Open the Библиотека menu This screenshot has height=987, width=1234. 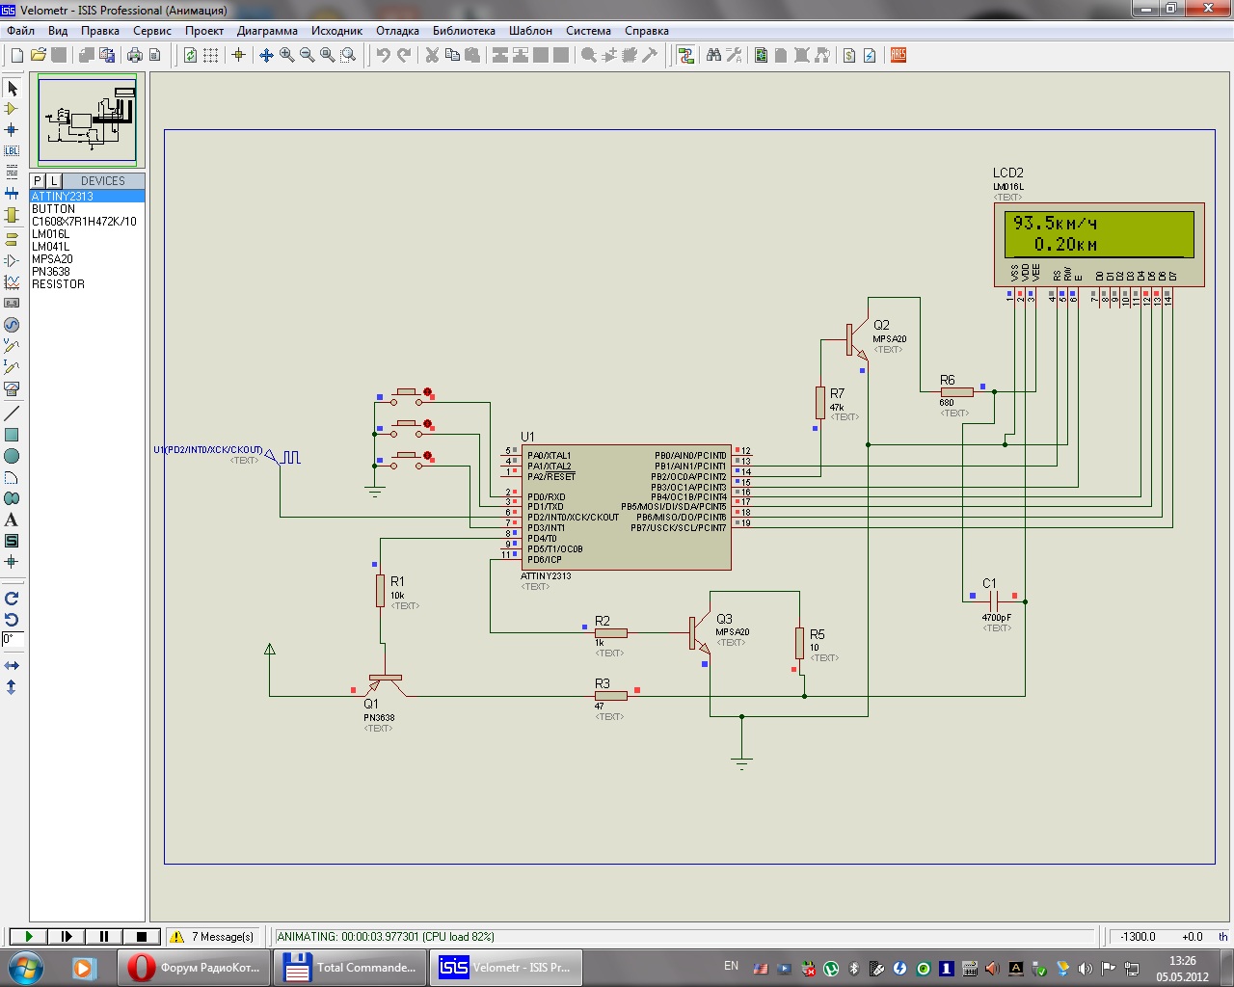464,31
